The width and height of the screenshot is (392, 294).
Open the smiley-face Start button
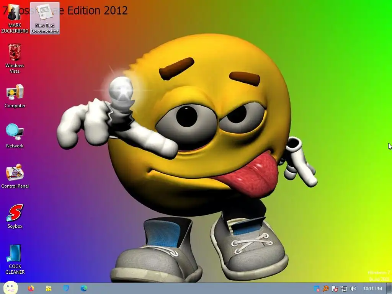(10, 288)
